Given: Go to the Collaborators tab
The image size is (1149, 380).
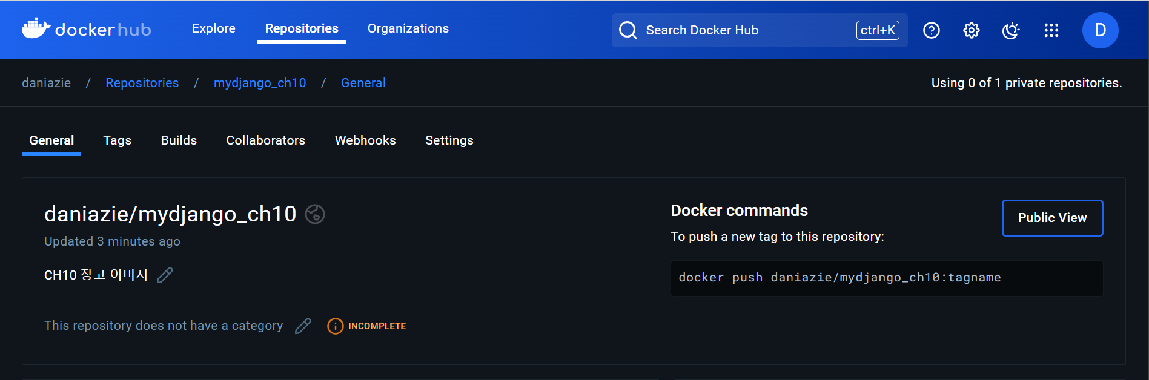Looking at the screenshot, I should [x=265, y=140].
